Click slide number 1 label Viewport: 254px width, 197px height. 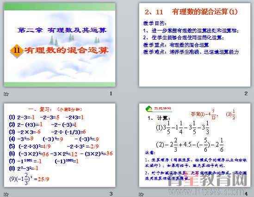click(x=111, y=93)
